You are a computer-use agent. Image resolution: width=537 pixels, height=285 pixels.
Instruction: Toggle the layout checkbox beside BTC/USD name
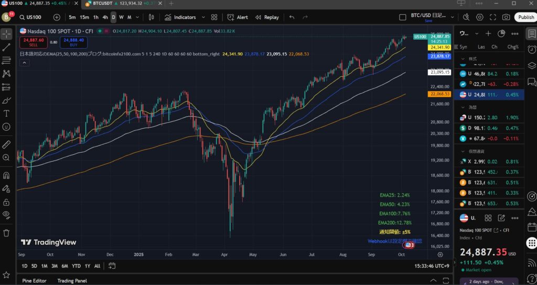click(402, 17)
